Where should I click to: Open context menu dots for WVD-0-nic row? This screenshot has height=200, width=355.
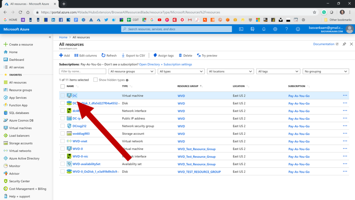point(345,156)
